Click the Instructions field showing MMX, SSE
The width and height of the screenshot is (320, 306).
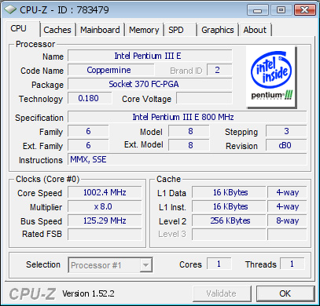pyautogui.click(x=187, y=159)
